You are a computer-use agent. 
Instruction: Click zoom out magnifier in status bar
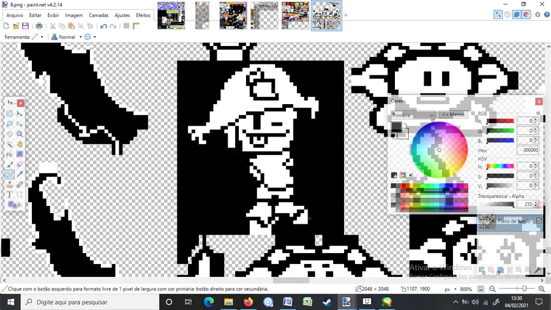(x=492, y=289)
